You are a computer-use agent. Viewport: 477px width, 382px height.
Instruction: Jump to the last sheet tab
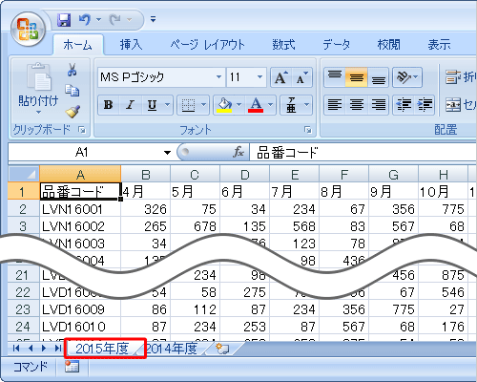(57, 349)
